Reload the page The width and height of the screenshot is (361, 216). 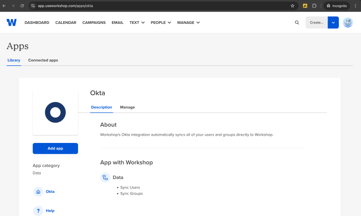[x=22, y=6]
